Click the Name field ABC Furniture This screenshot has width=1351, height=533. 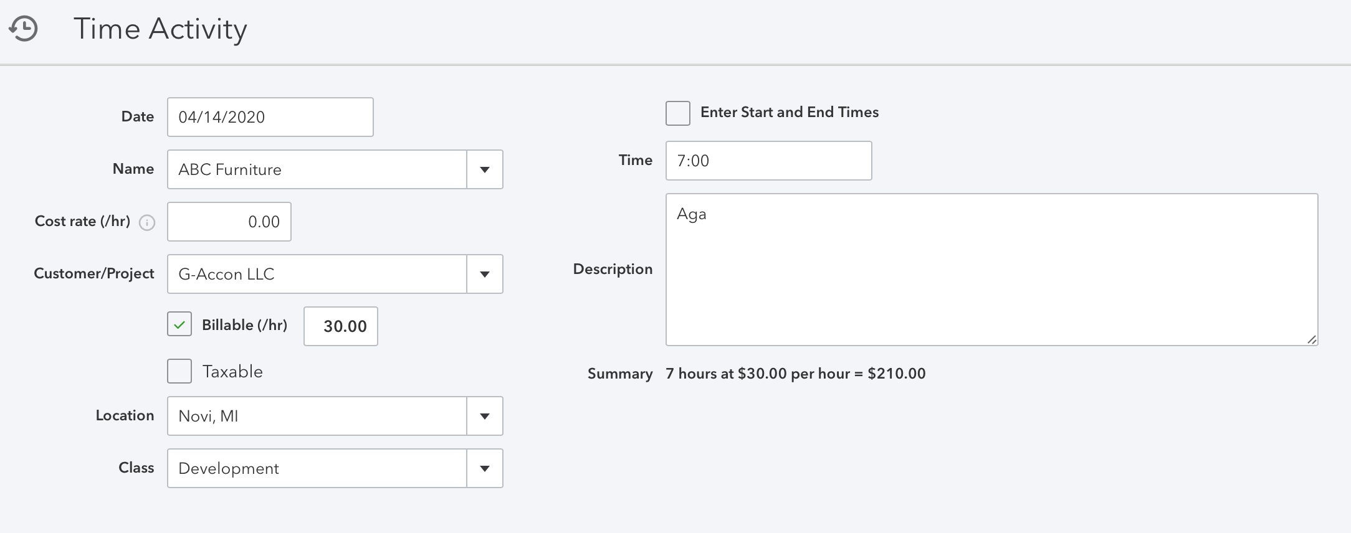[317, 169]
